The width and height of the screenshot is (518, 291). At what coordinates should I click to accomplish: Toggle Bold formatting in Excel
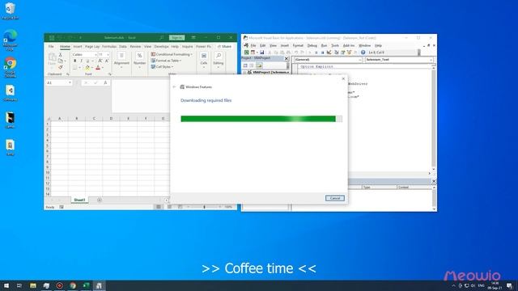[75, 61]
